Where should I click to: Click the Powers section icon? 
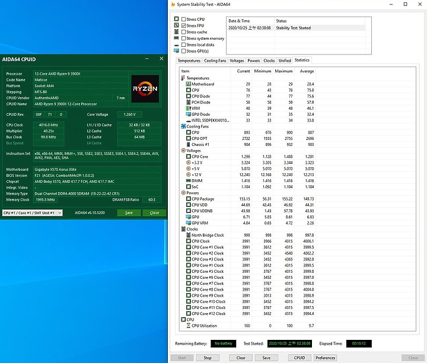tap(183, 193)
